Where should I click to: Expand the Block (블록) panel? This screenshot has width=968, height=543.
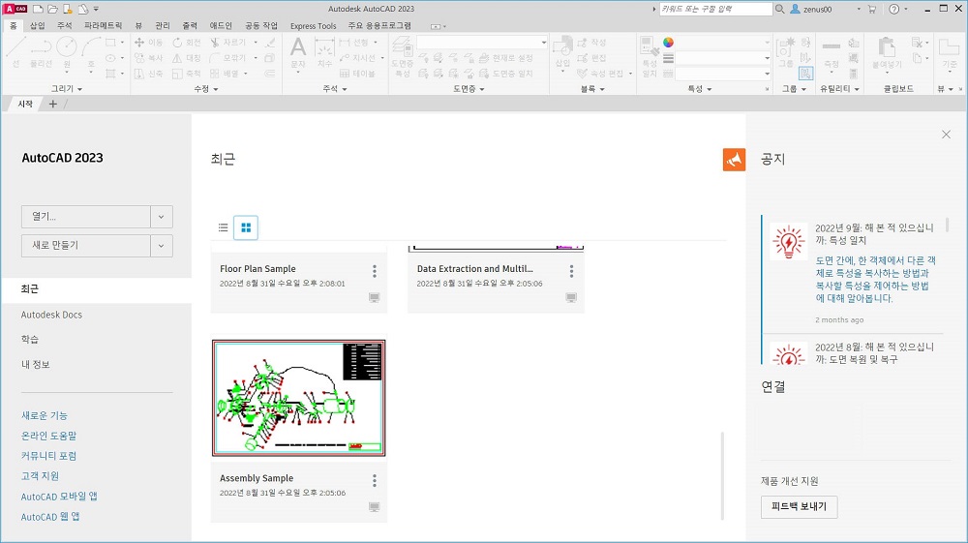(x=592, y=89)
